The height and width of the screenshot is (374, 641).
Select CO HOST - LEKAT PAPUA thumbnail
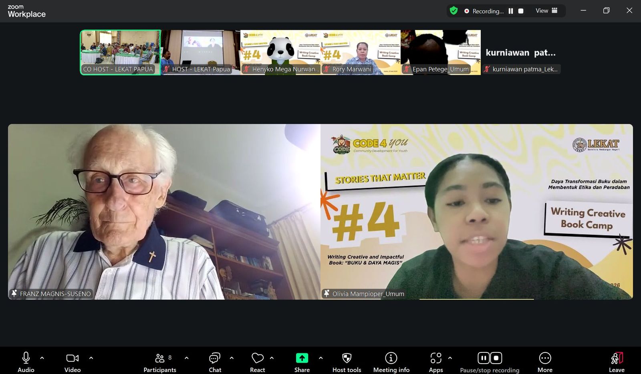point(120,52)
